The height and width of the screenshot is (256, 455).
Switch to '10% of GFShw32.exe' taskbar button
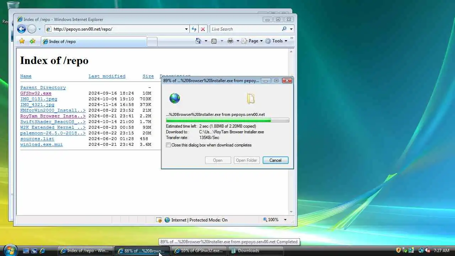tap(199, 251)
